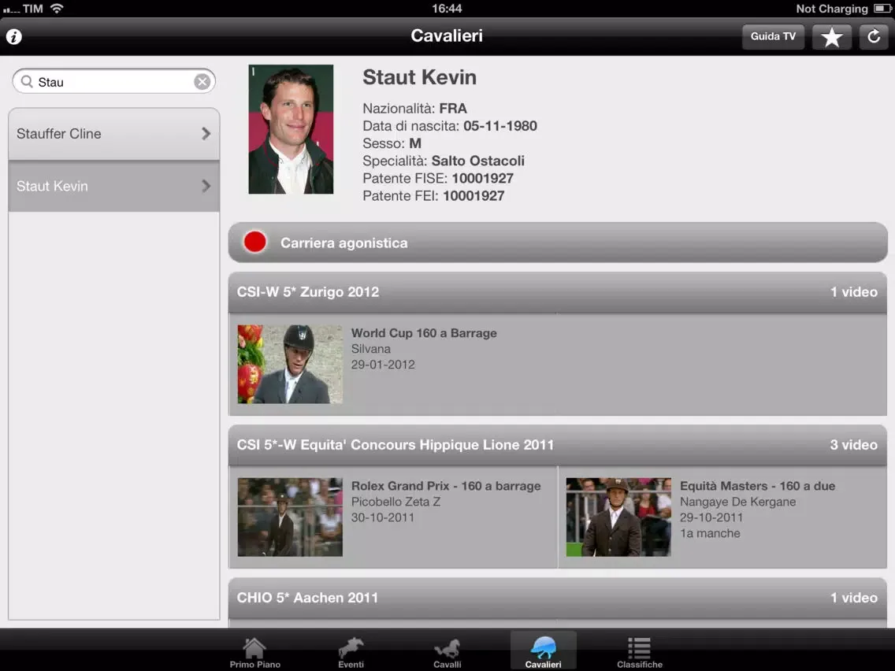Click the Staut Kevin profile heading
The height and width of the screenshot is (671, 895).
[x=419, y=77]
